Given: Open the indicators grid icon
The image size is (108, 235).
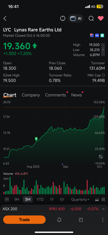Looking at the screenshot, I should [103, 200].
